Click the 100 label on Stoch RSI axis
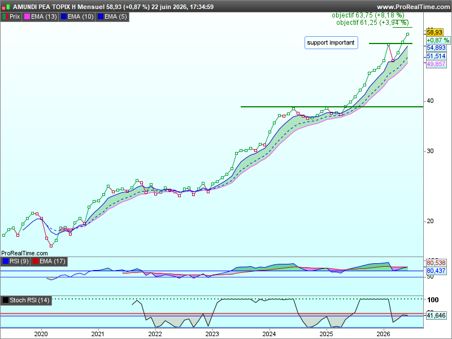The width and height of the screenshot is (452, 339). (433, 300)
